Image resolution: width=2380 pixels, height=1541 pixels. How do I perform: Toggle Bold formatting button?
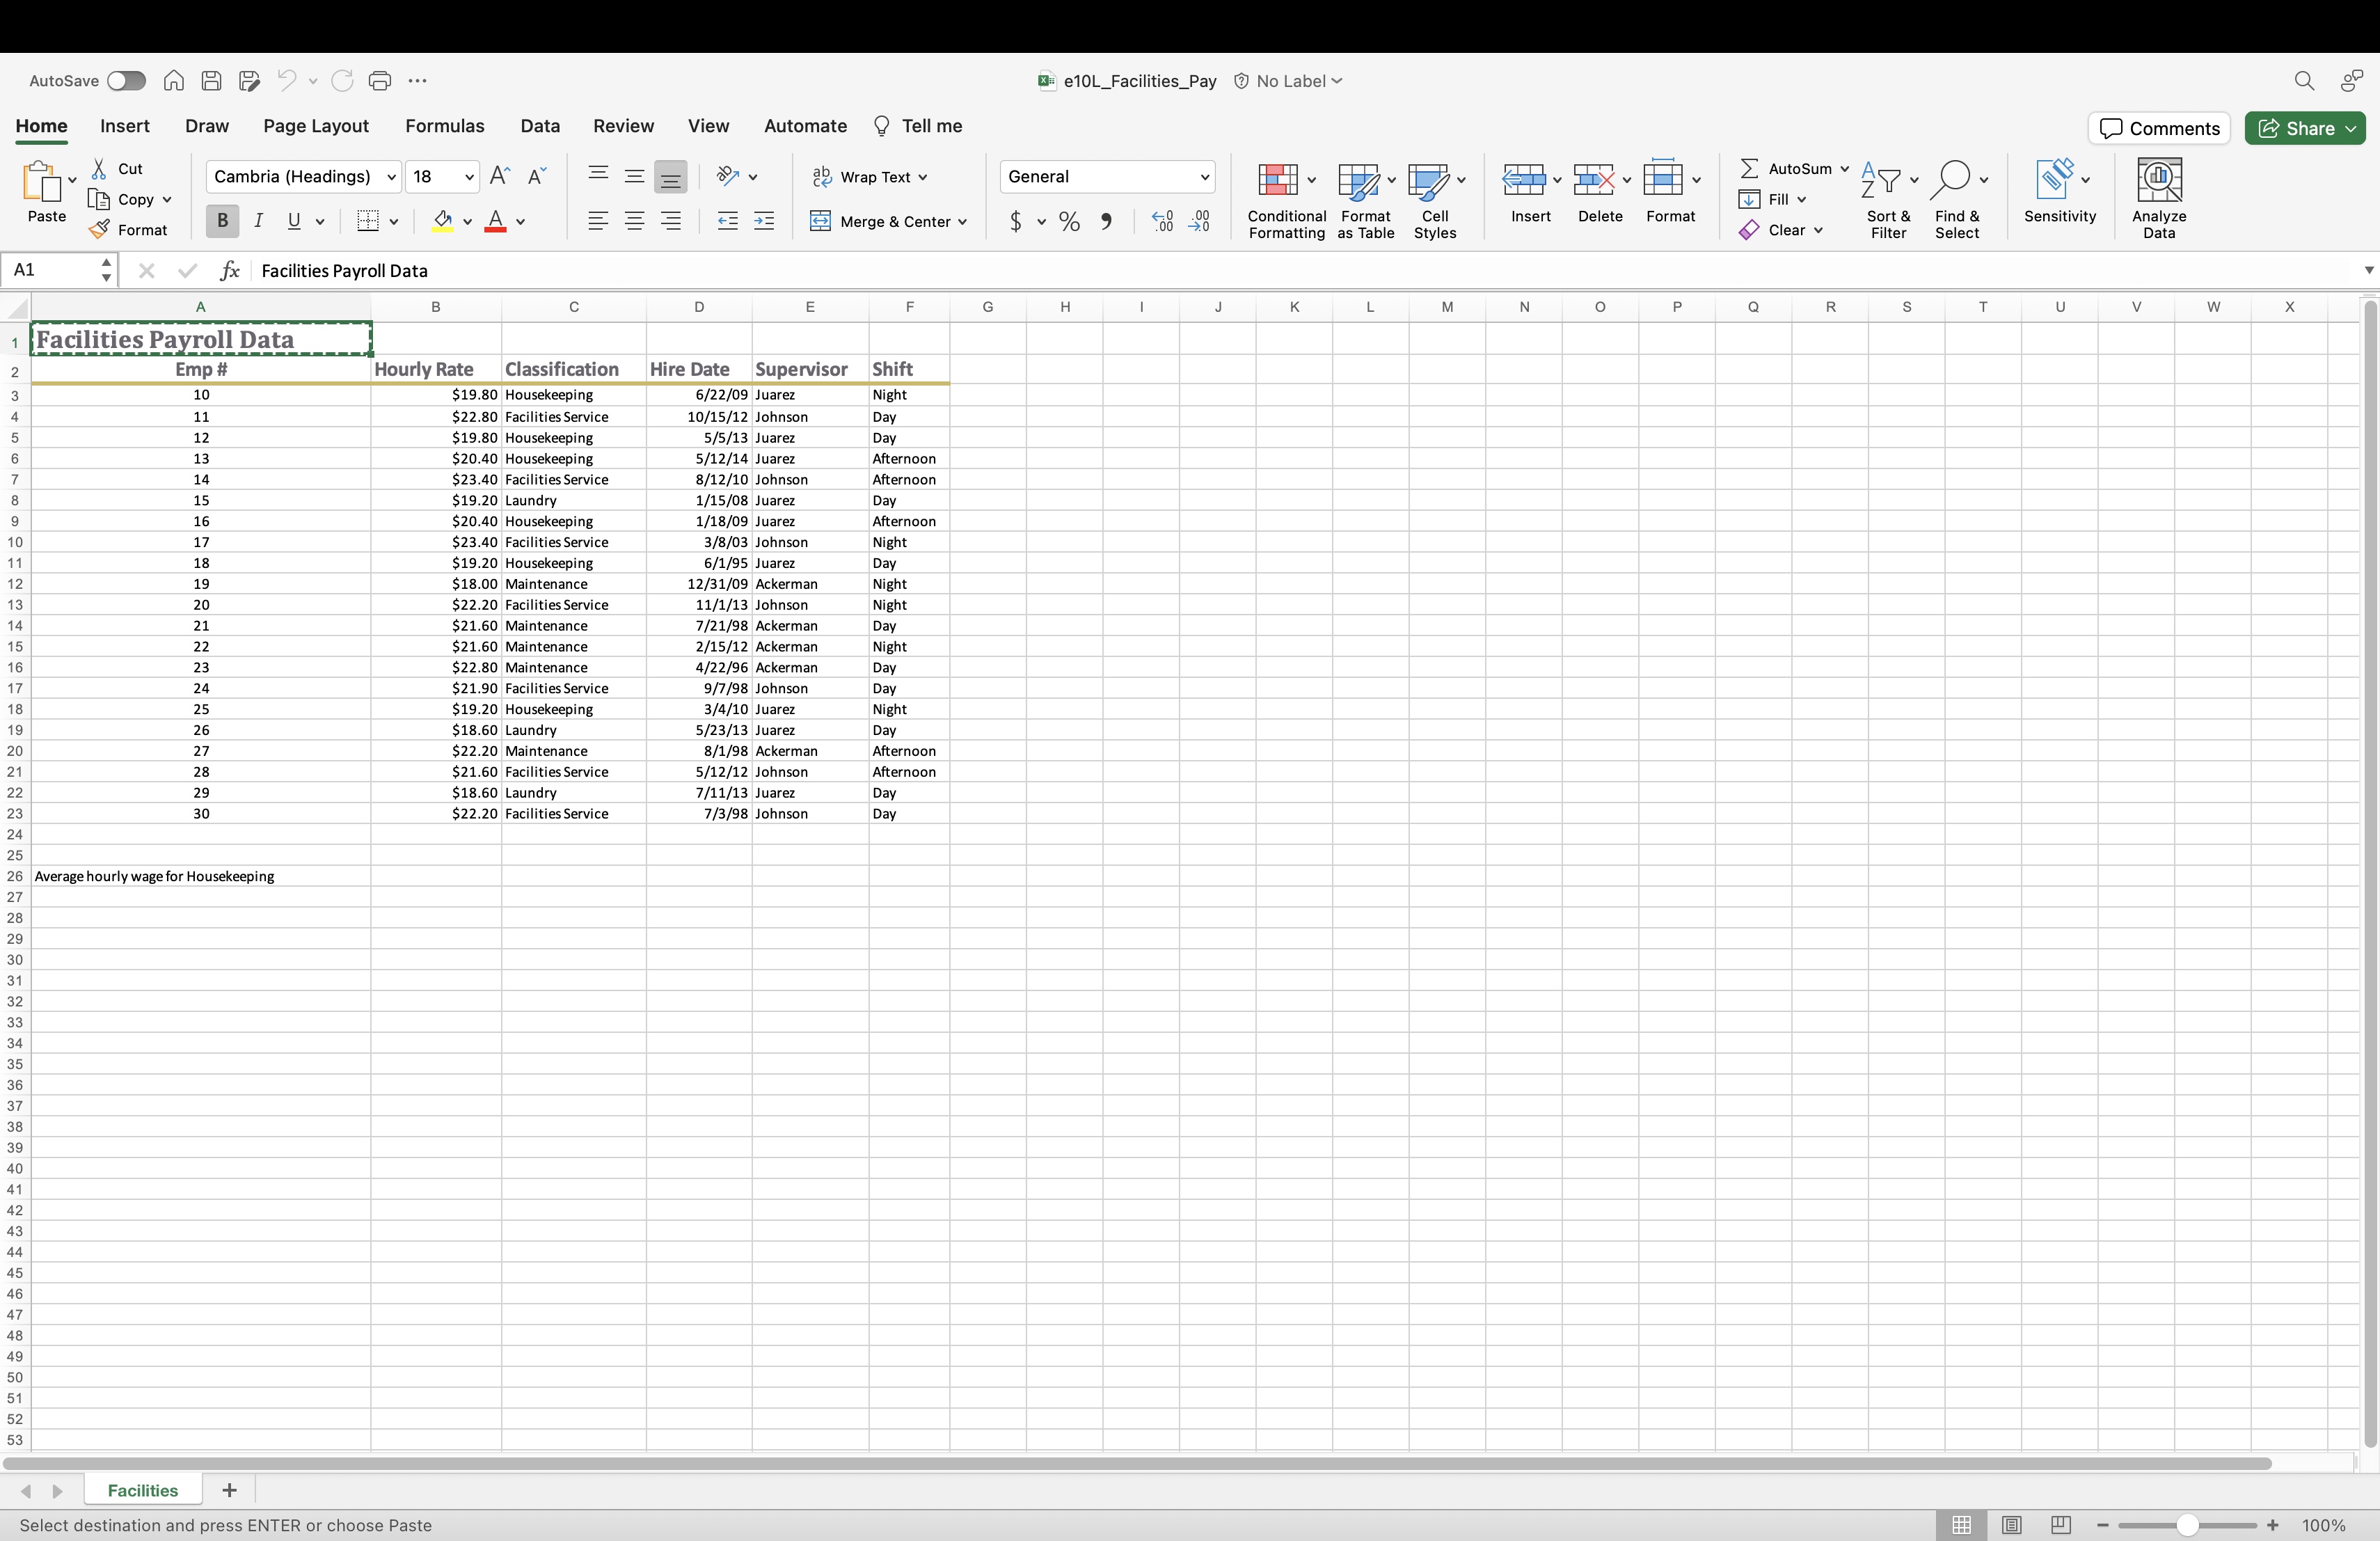click(222, 221)
